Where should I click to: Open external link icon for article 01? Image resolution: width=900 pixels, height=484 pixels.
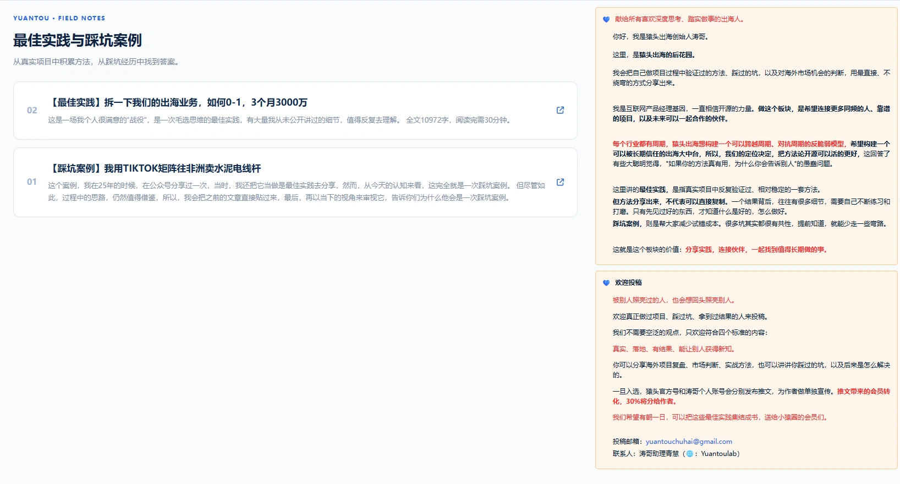(560, 182)
